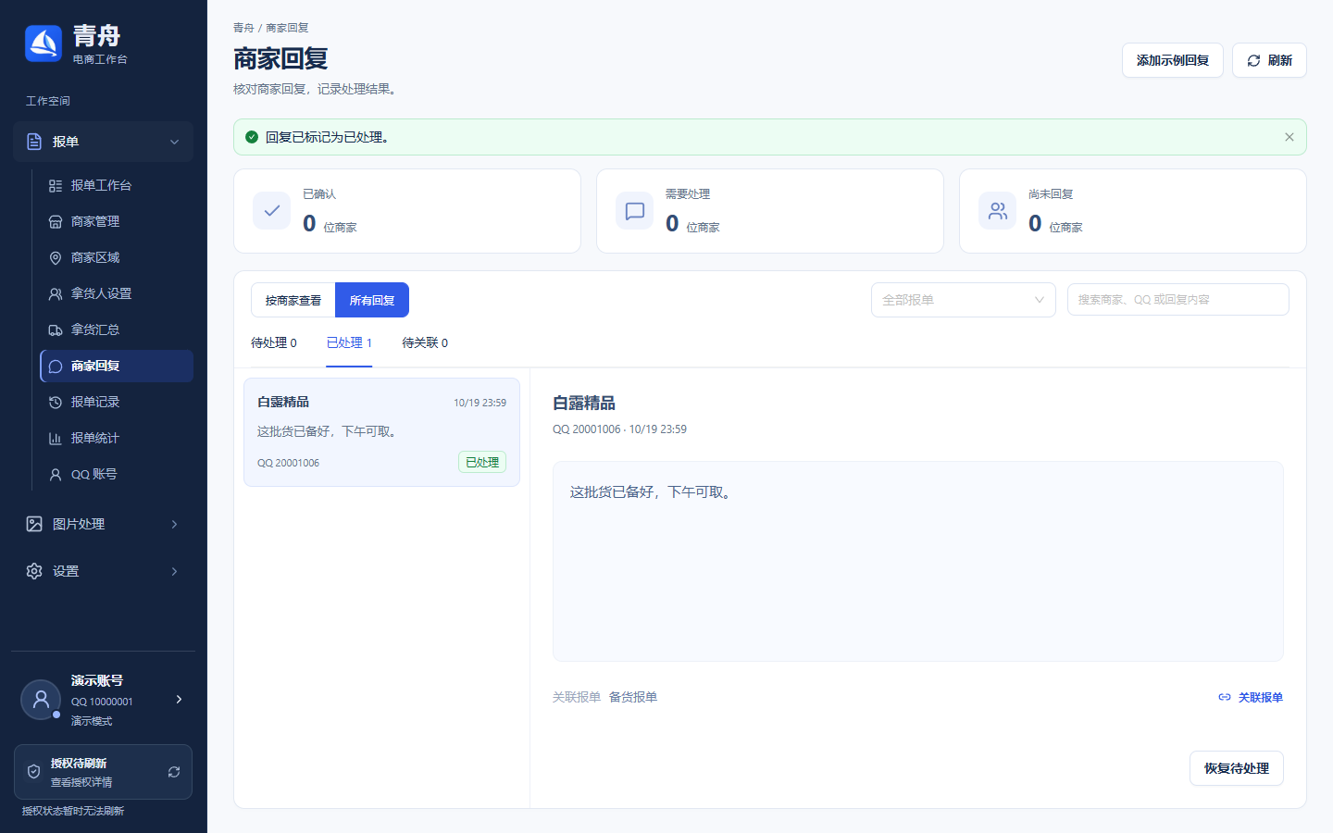Open the 全部报单 dropdown
Viewport: 1333px width, 833px height.
tap(964, 300)
